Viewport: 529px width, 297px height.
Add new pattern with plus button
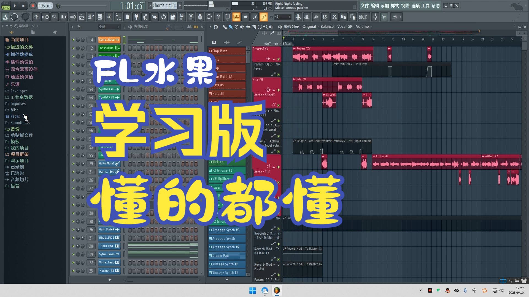tap(180, 5)
